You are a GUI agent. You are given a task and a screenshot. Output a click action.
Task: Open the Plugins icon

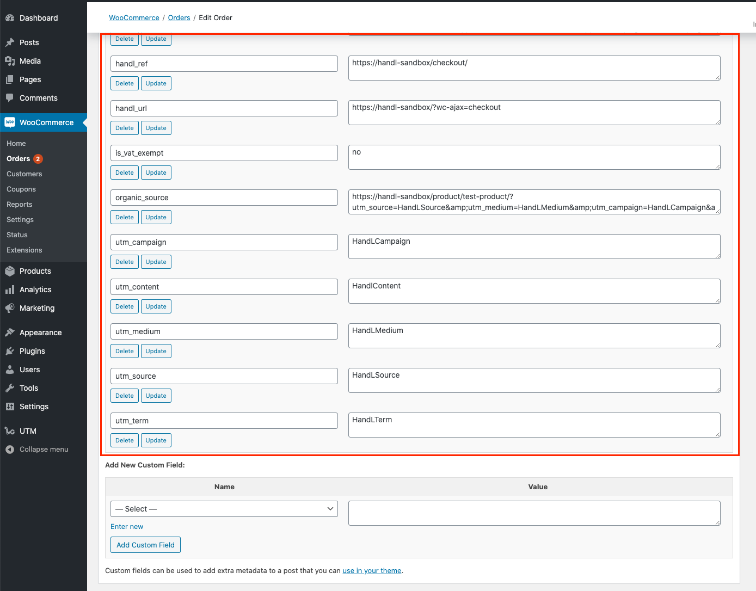10,351
